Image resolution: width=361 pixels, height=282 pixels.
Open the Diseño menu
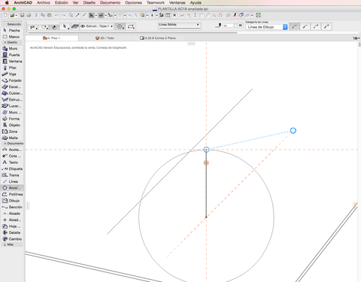[89, 3]
